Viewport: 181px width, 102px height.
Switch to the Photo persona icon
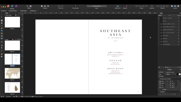pos(16,6)
